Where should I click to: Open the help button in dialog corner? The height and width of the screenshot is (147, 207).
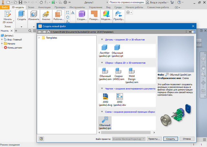(41, 139)
